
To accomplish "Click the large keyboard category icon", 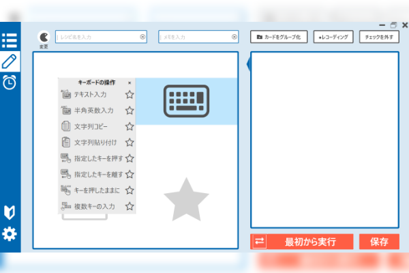I will tap(186, 101).
